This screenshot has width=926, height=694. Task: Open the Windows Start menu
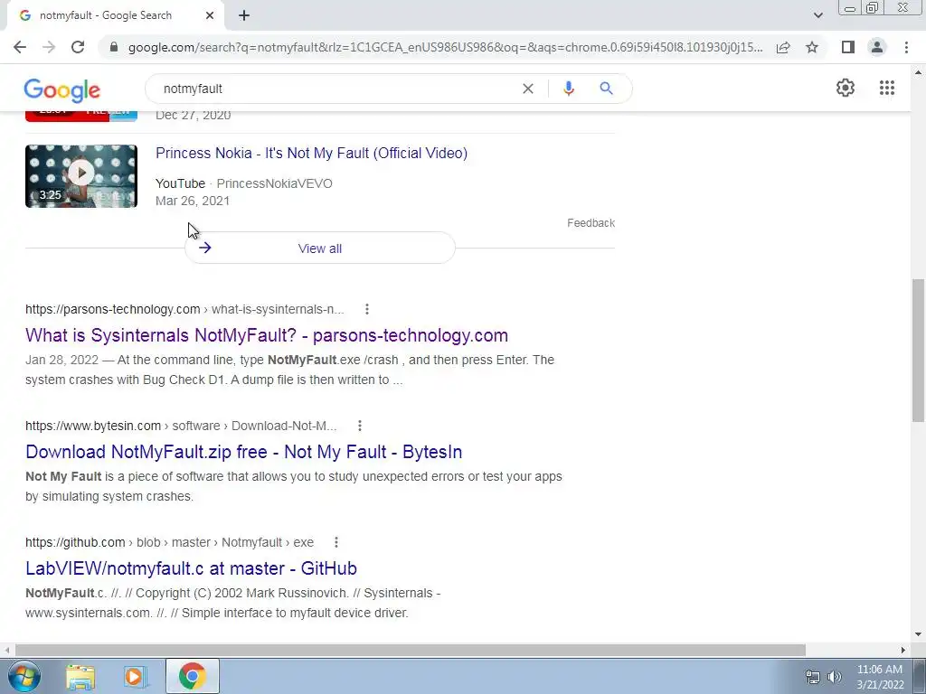(24, 676)
